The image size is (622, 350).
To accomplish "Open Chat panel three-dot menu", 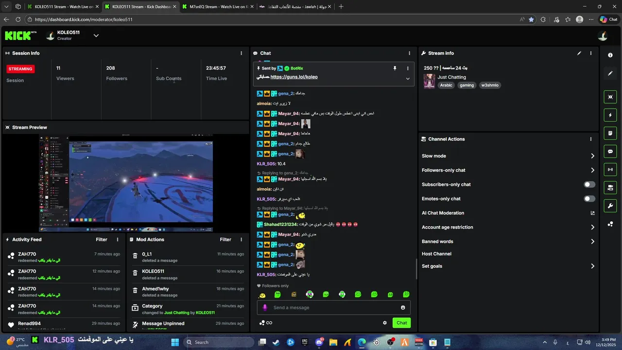I will coord(409,53).
